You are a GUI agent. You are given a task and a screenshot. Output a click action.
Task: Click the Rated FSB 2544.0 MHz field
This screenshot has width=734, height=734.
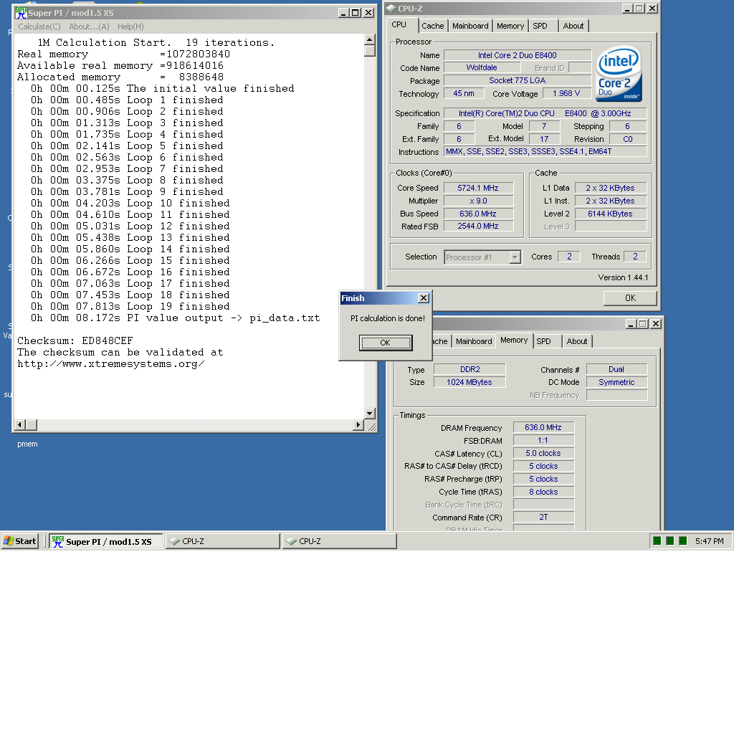[478, 226]
